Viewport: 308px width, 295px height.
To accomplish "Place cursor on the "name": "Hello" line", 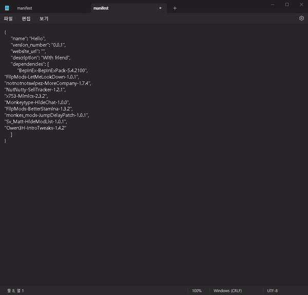I will click(x=28, y=39).
